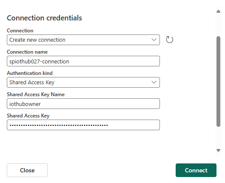Viewport: 225px width, 183px height.
Task: Click the scrollbar down arrow
Action: pos(218,150)
